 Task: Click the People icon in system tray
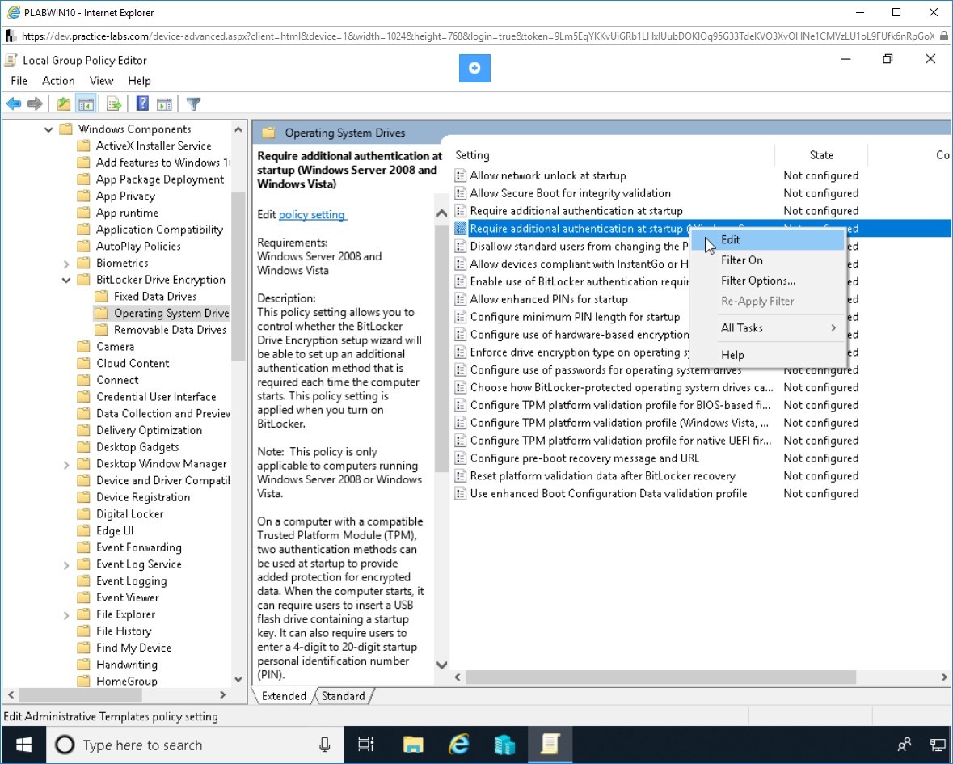(905, 745)
